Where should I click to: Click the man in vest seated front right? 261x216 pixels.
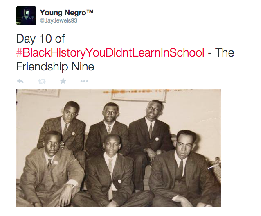[184, 169]
